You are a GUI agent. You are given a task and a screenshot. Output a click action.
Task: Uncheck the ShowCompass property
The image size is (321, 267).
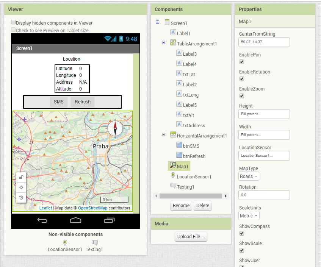pyautogui.click(x=241, y=233)
